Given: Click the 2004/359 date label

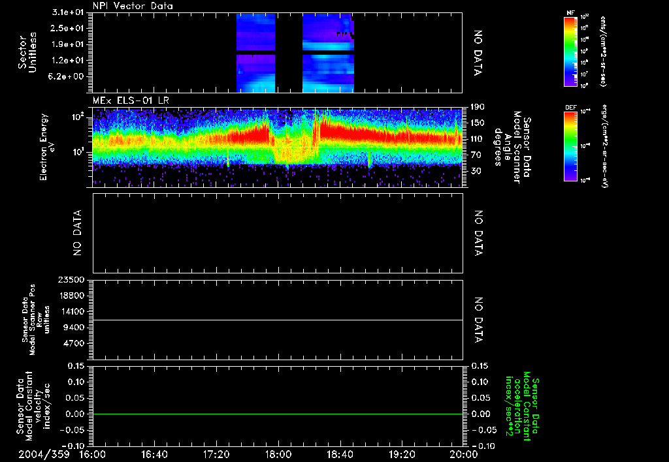Looking at the screenshot, I should click(x=44, y=454).
